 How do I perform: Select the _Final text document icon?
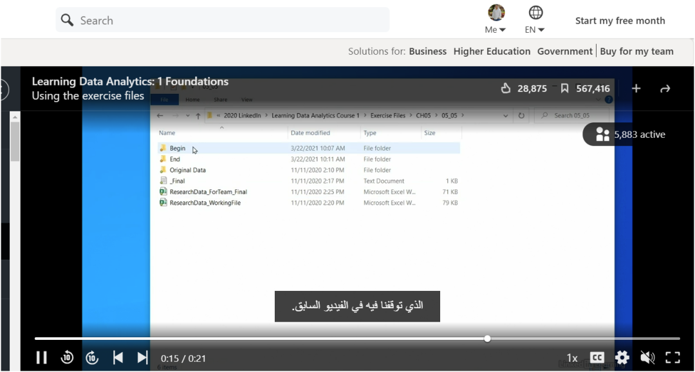point(163,181)
